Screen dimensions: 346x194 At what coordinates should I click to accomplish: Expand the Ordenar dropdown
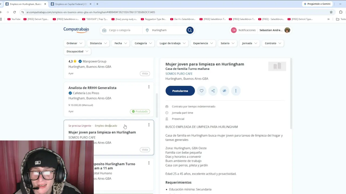pos(74,43)
